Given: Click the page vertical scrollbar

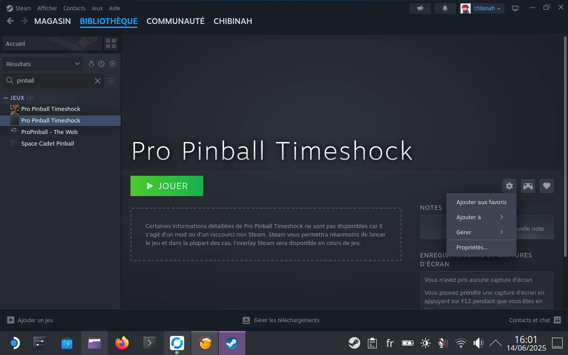Looking at the screenshot, I should tap(565, 146).
